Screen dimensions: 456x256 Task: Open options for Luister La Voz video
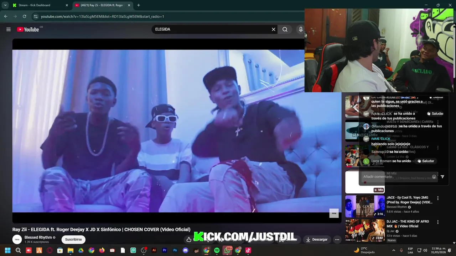[438, 148]
